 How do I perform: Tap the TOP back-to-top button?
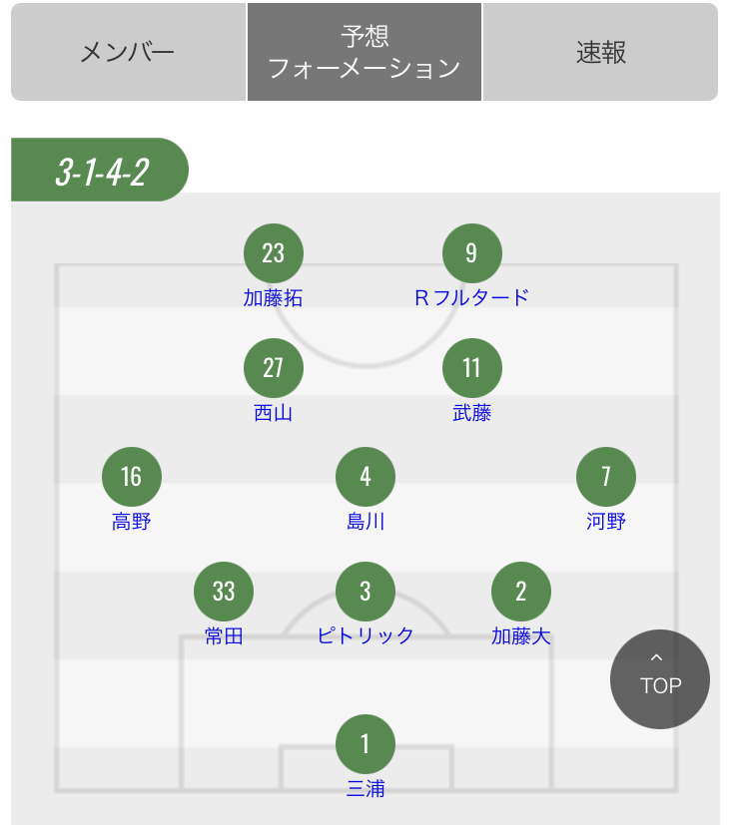pos(660,679)
